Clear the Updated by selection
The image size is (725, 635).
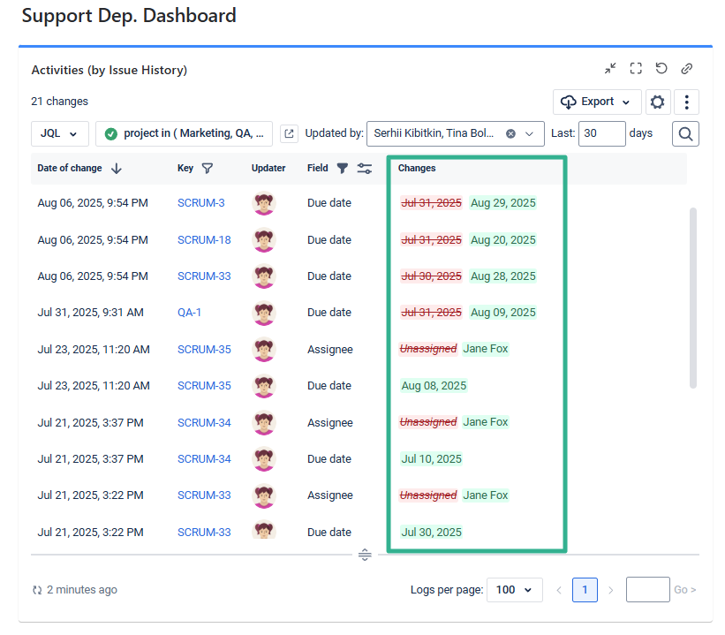coord(510,134)
